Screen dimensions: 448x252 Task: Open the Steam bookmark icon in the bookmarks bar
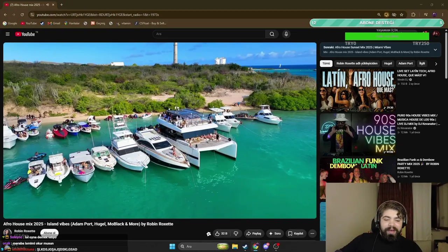tap(42, 23)
